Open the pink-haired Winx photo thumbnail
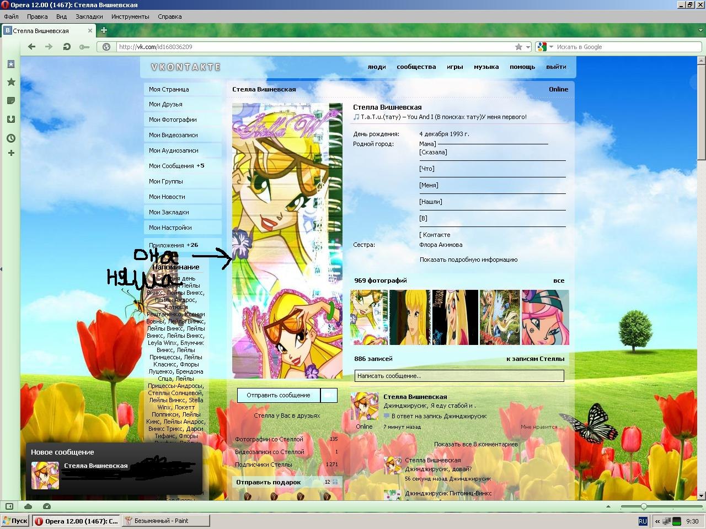This screenshot has width=706, height=529. coord(545,317)
